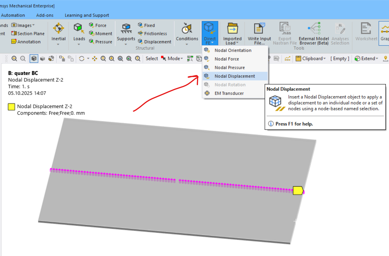Click the Rotate tool icon
Viewport: 389px width, 256px height.
[82, 59]
